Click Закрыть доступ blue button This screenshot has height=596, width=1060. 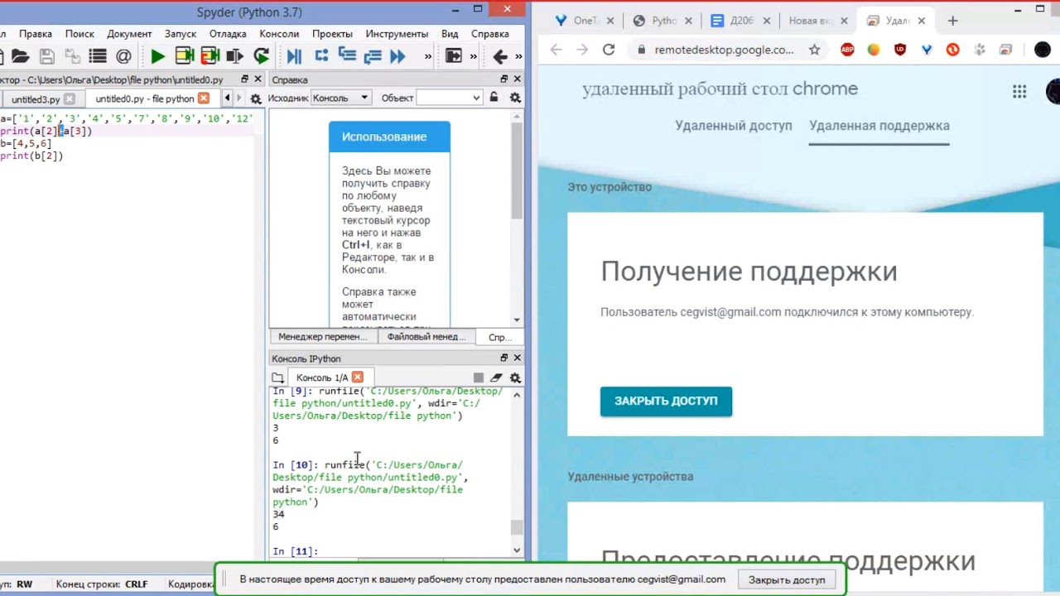pyautogui.click(x=666, y=401)
